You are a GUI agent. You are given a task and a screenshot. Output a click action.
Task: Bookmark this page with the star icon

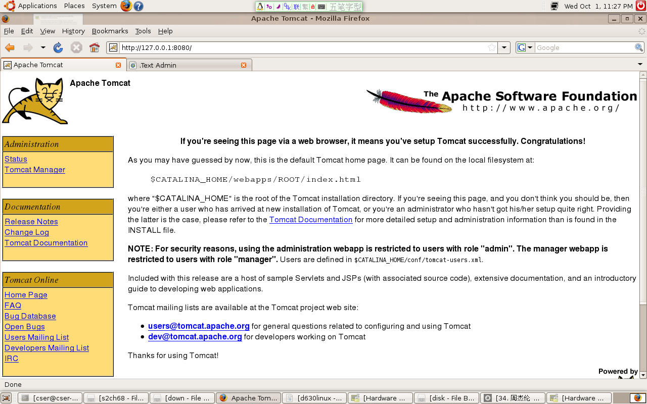[492, 47]
